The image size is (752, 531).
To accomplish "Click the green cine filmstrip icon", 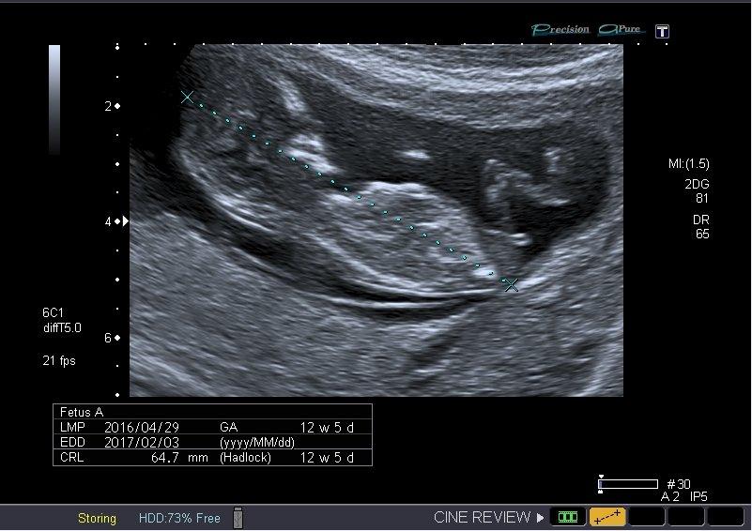I will (567, 517).
